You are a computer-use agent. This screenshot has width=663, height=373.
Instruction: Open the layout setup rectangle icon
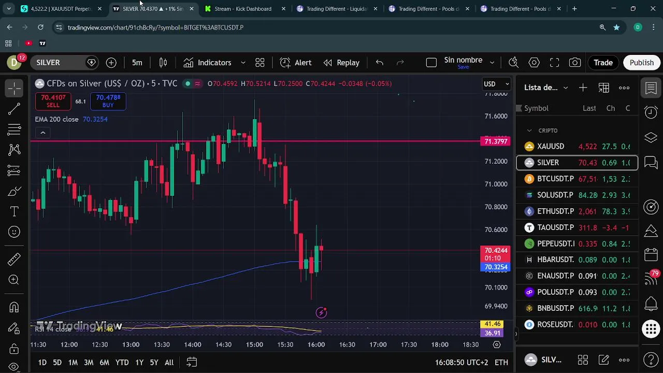tap(431, 63)
